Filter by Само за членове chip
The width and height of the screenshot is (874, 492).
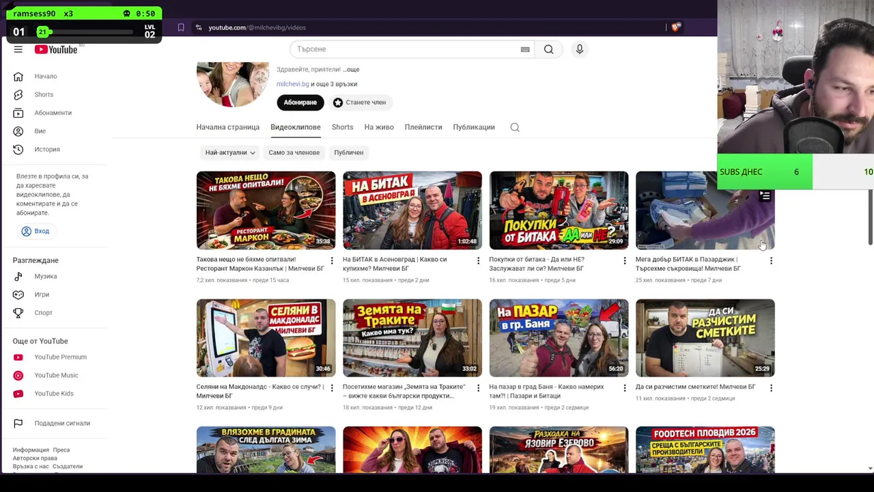[294, 152]
